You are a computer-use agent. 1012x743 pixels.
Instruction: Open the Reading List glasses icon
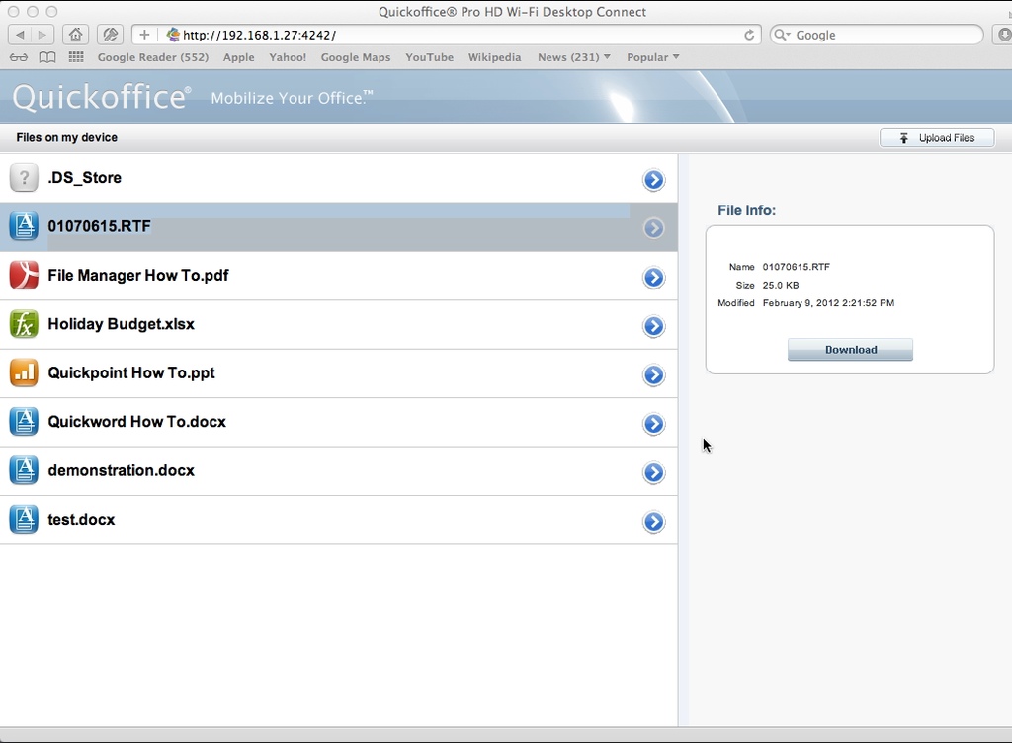[19, 57]
